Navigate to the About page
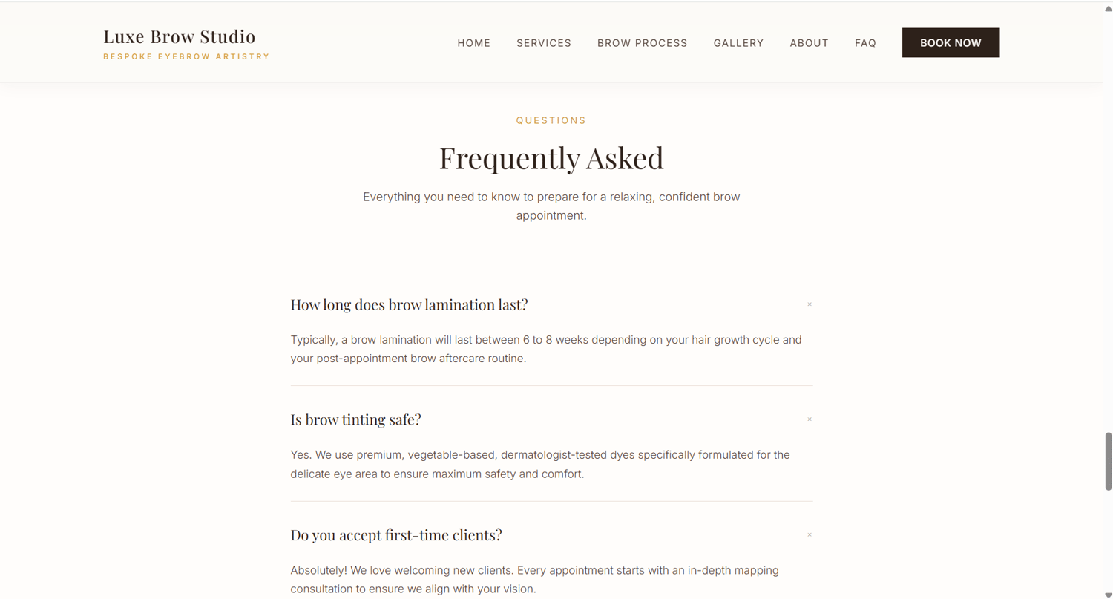1113x599 pixels. tap(809, 43)
